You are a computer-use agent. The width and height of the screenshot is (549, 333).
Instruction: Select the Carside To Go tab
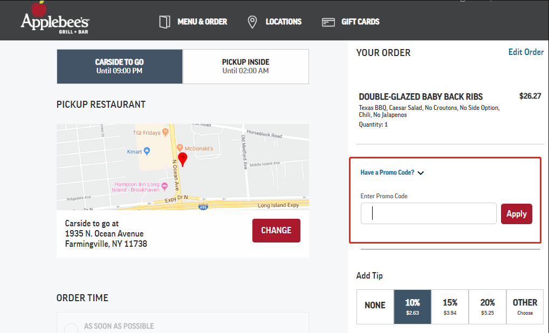(x=119, y=66)
